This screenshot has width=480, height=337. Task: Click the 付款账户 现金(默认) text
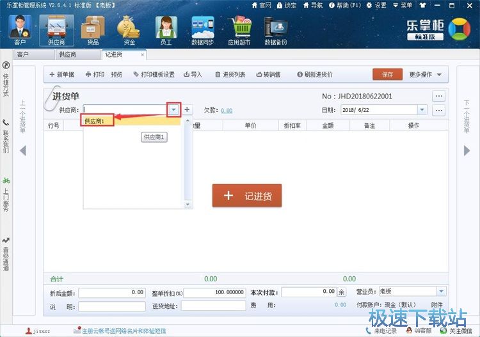coord(386,304)
